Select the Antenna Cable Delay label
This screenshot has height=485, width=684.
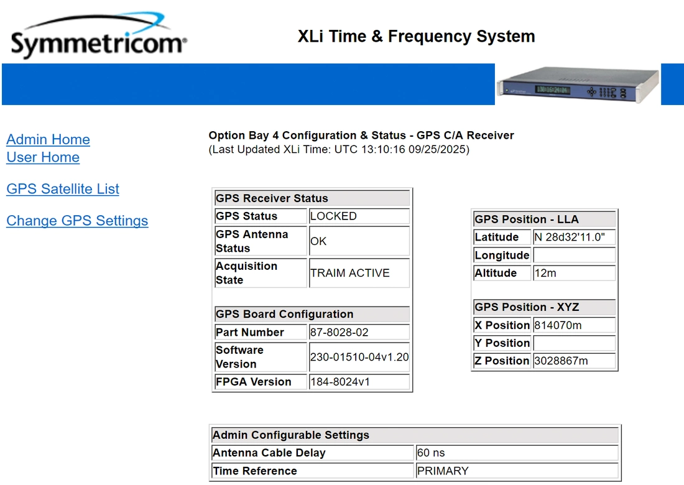pyautogui.click(x=313, y=453)
